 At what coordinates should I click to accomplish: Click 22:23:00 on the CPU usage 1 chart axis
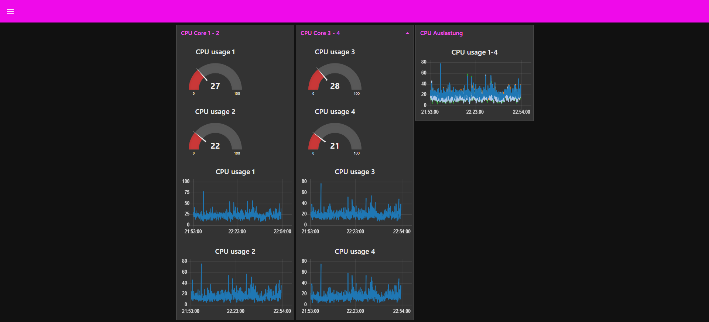pyautogui.click(x=237, y=232)
